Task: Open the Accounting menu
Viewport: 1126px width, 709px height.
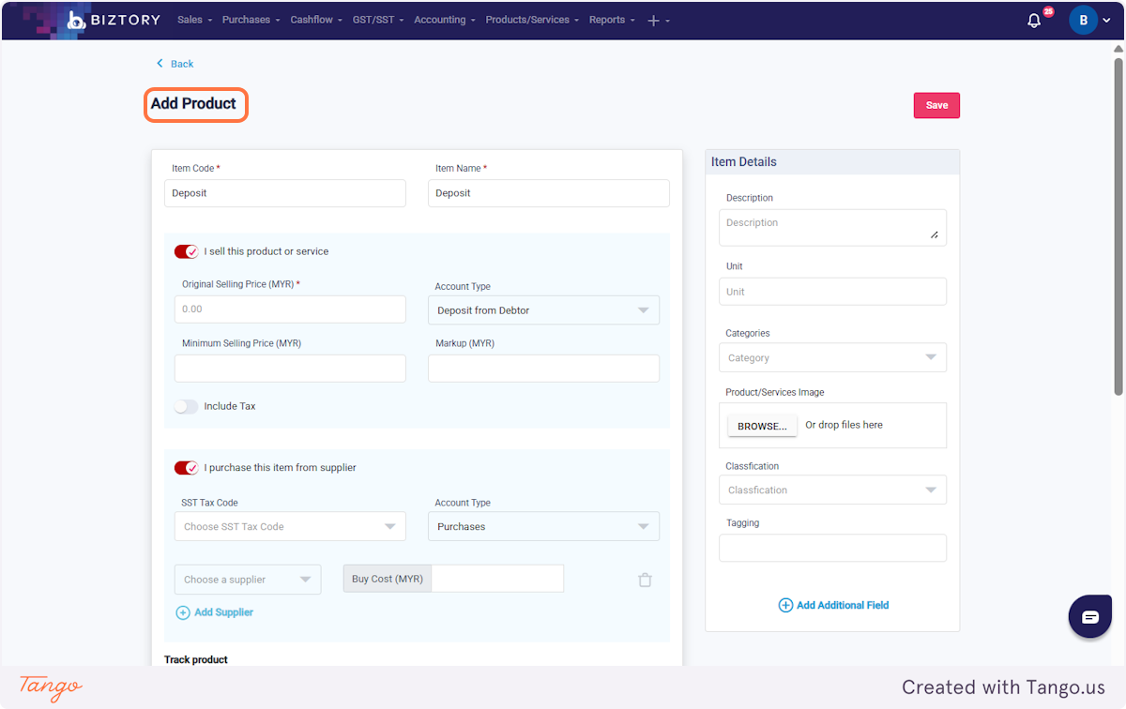Action: click(x=445, y=20)
